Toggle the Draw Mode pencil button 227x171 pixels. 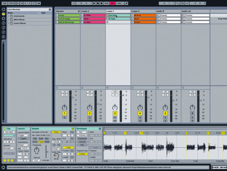(x=127, y=3)
